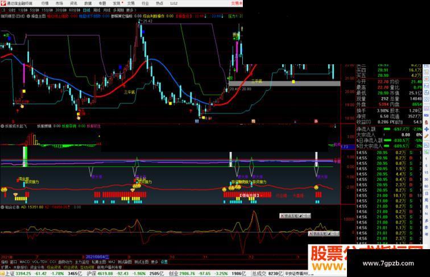430x277 pixels.
Task: Click round icon beside bottom AD indicator
Action: coord(2,208)
